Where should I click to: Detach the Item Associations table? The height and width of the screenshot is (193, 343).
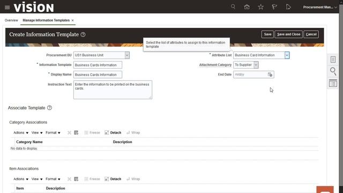(113, 179)
